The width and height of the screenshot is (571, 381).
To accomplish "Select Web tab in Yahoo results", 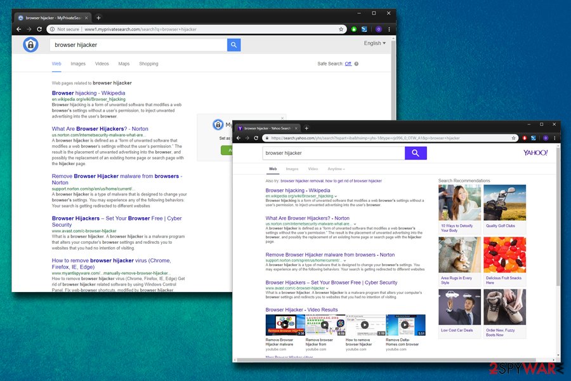I will [x=273, y=169].
